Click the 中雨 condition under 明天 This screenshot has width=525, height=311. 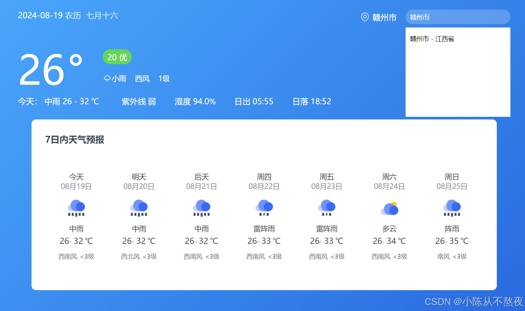(x=139, y=229)
